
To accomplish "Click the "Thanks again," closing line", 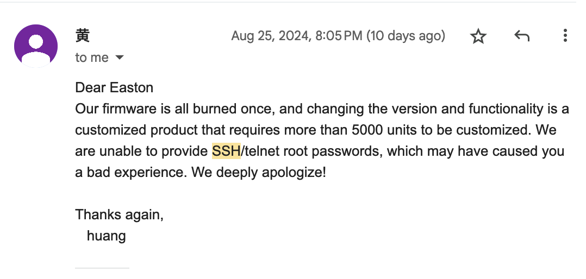I will click(x=119, y=214).
